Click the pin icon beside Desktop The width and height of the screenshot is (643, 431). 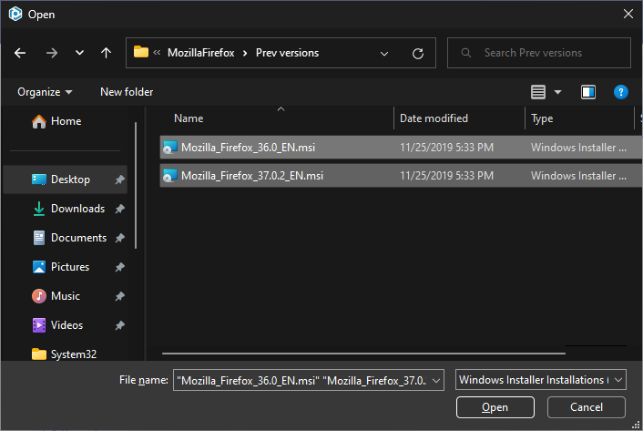119,180
